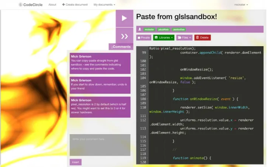Open the About page

point(52,5)
